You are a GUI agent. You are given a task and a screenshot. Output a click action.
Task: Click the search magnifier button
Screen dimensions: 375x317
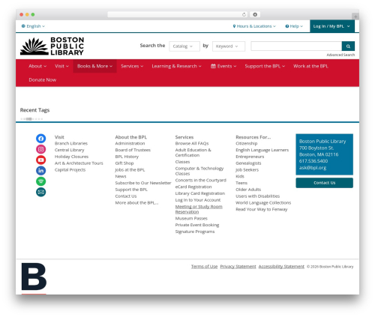pos(348,46)
